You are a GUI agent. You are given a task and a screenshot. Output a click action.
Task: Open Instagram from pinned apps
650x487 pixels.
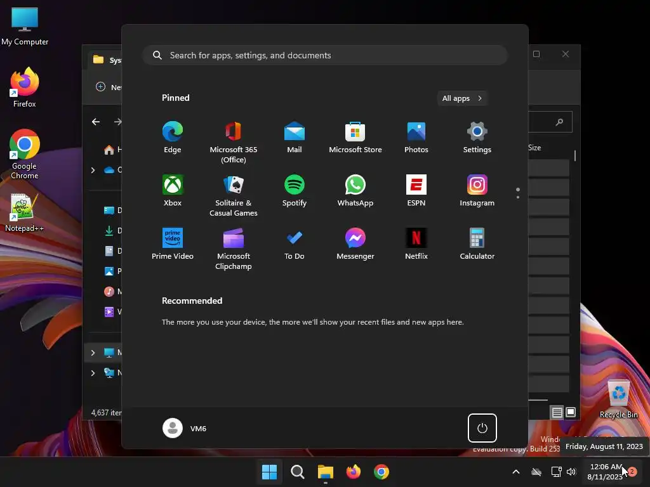point(477,191)
